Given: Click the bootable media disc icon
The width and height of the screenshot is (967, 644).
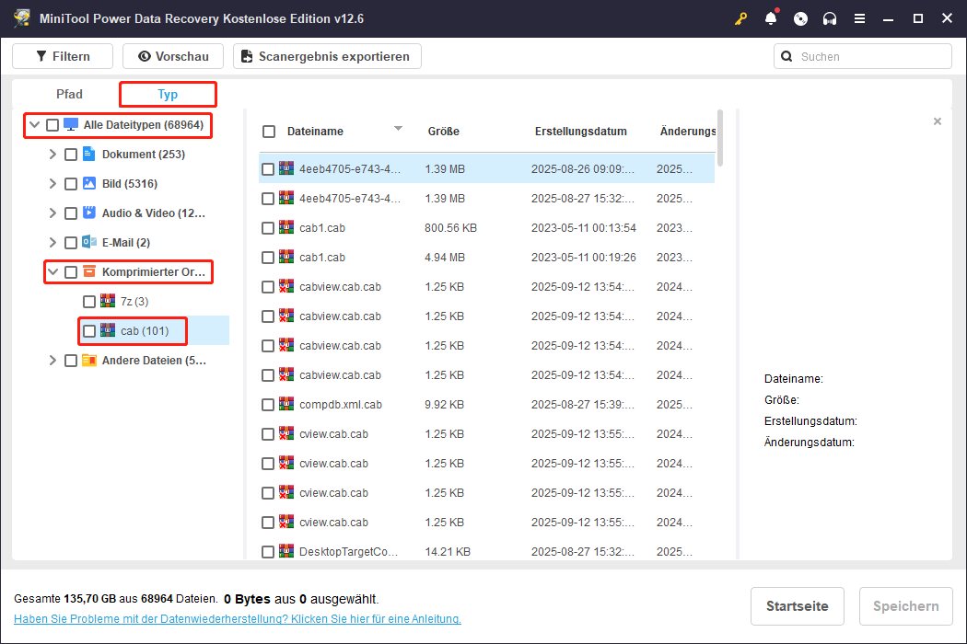Looking at the screenshot, I should [800, 18].
